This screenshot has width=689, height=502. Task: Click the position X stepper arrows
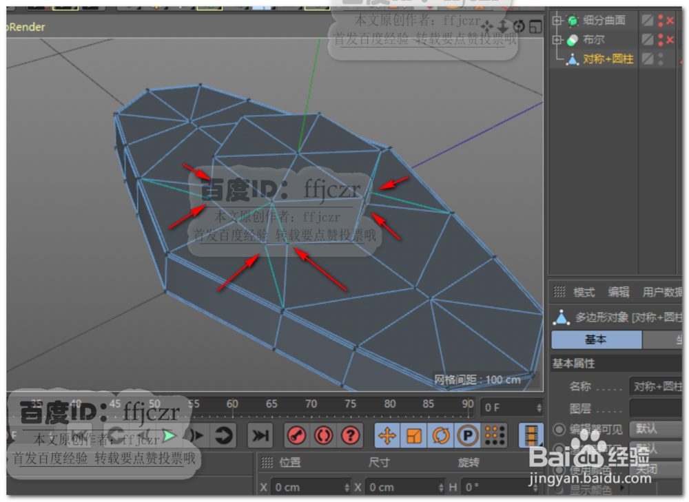pos(347,488)
